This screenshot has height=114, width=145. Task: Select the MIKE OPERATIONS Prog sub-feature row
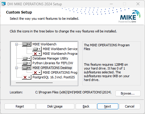(60, 72)
